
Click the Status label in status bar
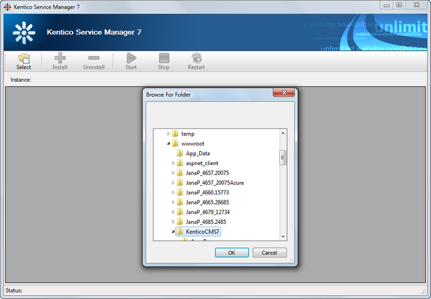14,290
